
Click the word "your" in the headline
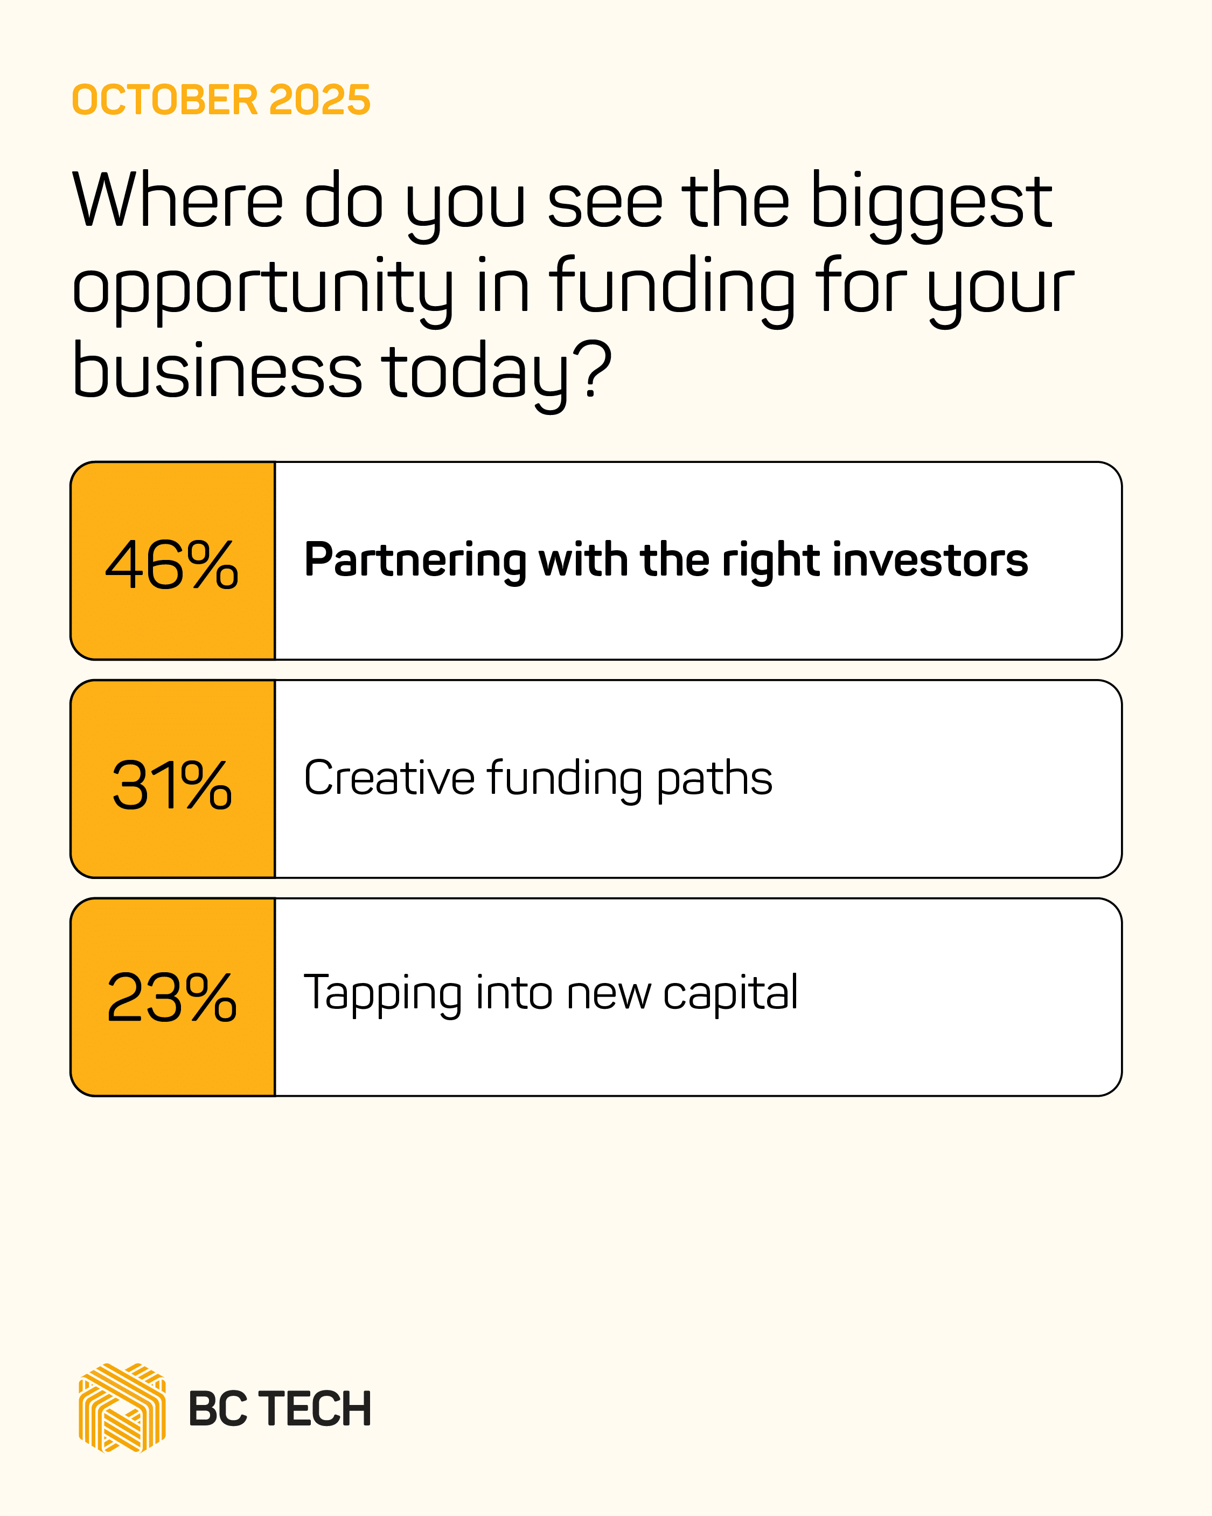point(1000,288)
